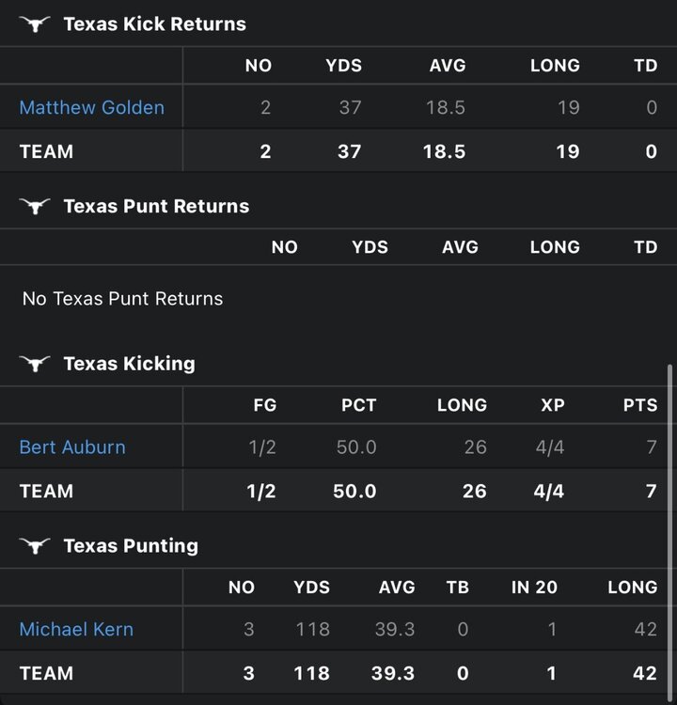Click the FG column header in Kicking
The image size is (677, 705).
pyautogui.click(x=264, y=405)
